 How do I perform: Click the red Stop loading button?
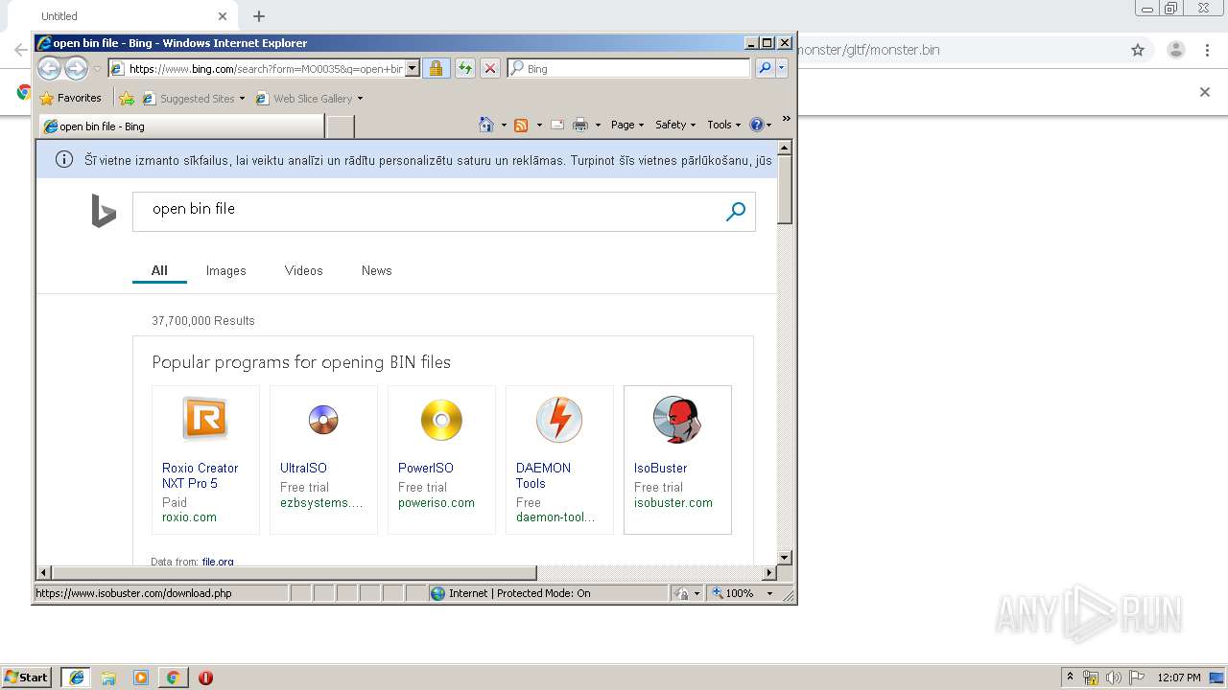point(489,68)
